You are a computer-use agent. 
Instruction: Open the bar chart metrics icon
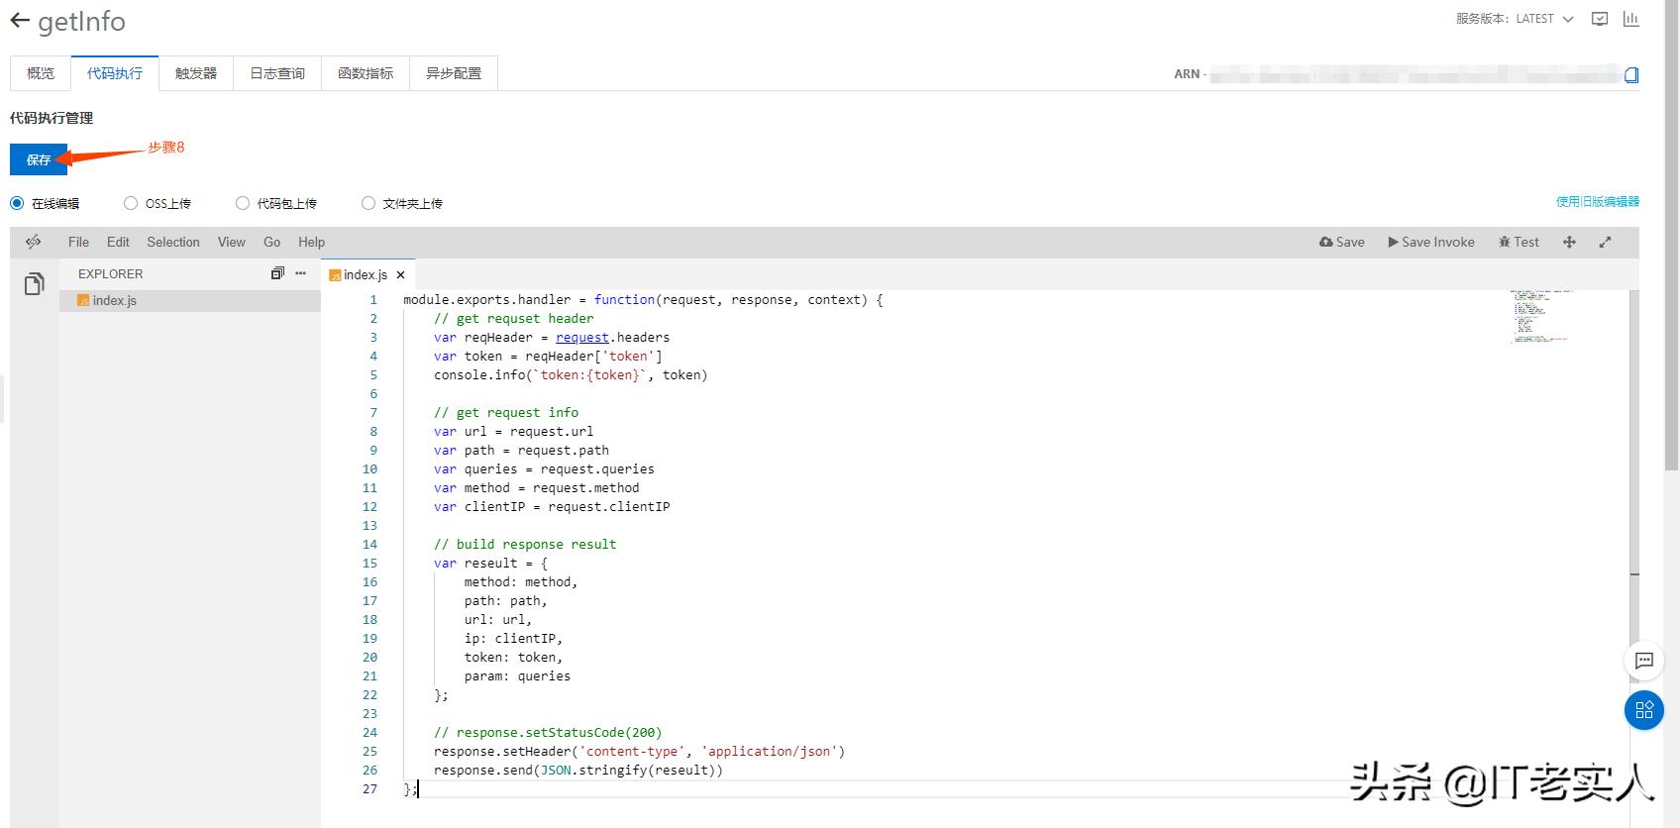[x=1630, y=19]
